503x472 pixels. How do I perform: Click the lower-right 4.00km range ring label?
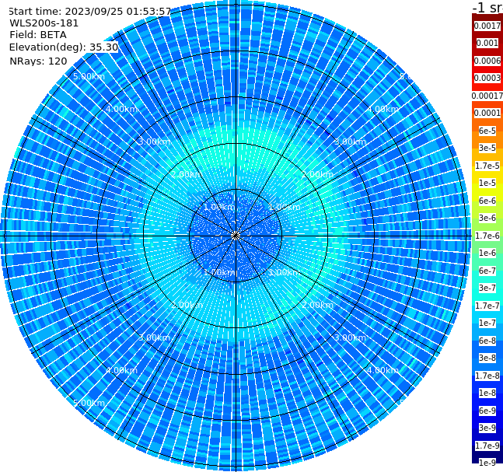click(382, 370)
